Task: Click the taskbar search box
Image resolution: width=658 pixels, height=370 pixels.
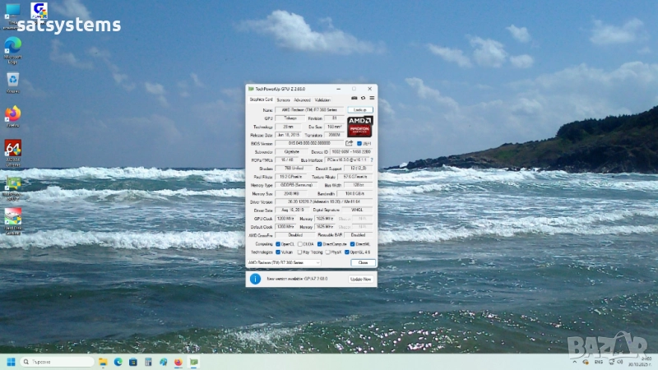Action: pyautogui.click(x=56, y=362)
